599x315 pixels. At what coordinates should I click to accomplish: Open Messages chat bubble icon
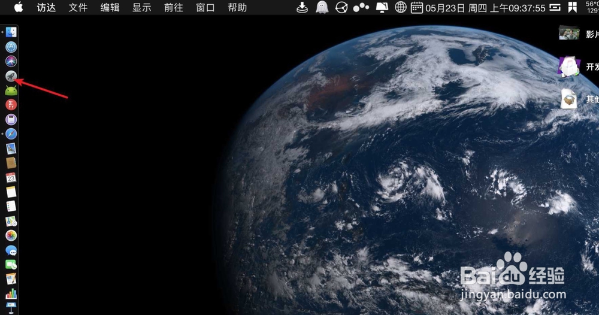pyautogui.click(x=11, y=250)
